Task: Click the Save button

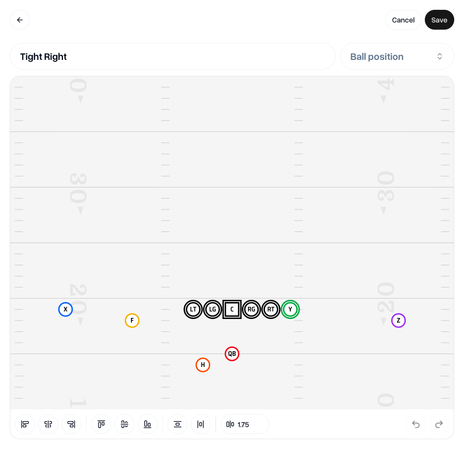Action: 439,20
